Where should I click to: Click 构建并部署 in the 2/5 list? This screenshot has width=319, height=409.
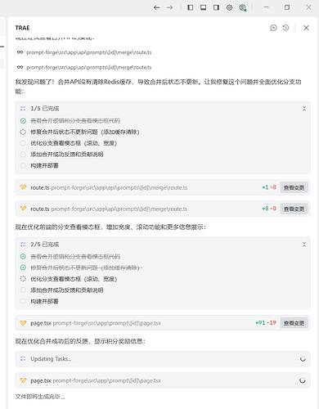point(44,301)
